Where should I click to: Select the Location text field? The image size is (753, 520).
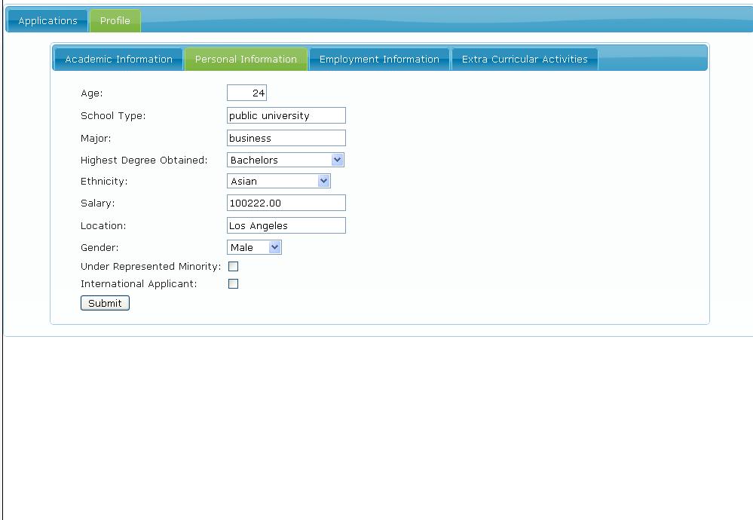(x=286, y=225)
